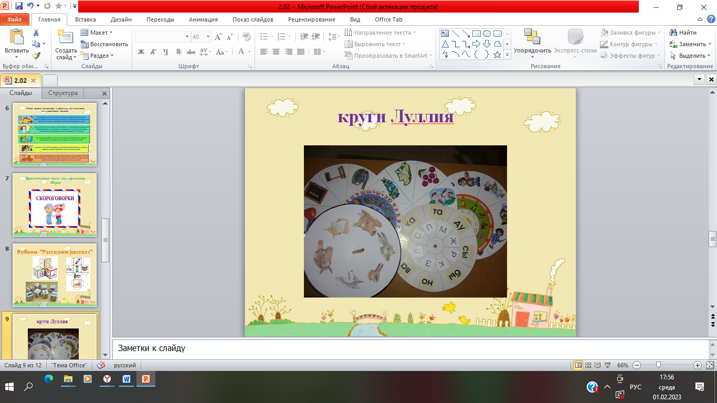Toggle text shadow (S)

[178, 51]
